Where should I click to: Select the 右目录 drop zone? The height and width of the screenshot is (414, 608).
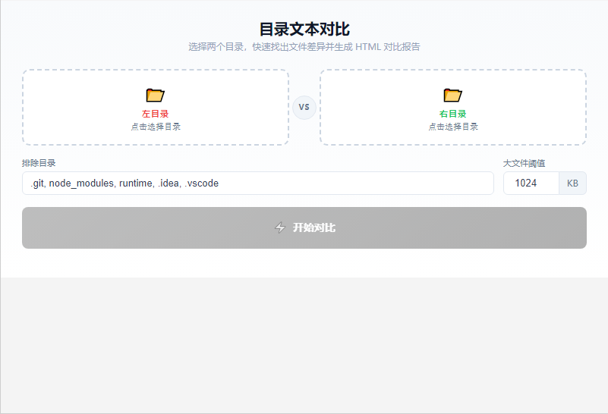453,107
